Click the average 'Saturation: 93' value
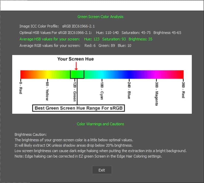This screenshot has height=183, width=204. (x=114, y=39)
